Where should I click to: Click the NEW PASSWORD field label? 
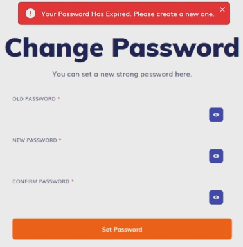[35, 140]
